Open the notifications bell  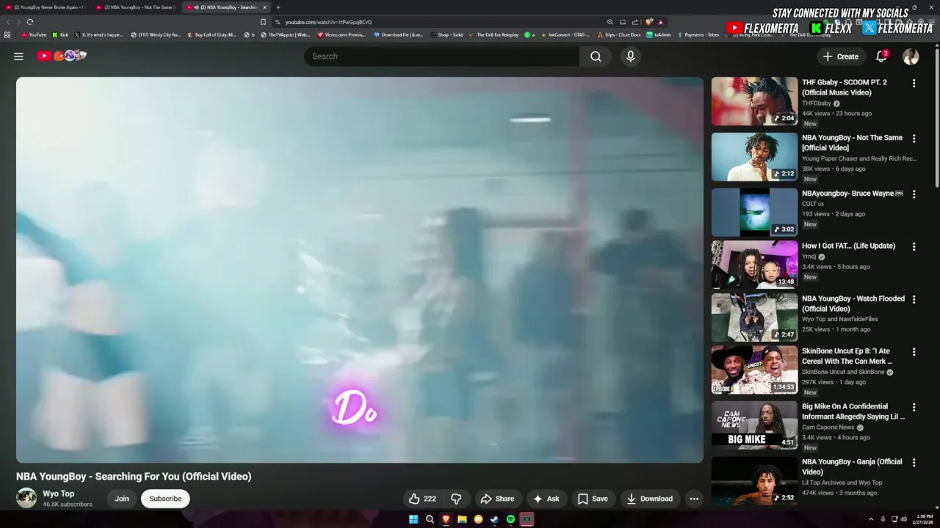[881, 56]
